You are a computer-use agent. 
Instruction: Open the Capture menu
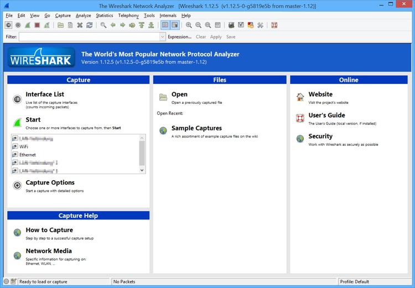click(x=63, y=15)
